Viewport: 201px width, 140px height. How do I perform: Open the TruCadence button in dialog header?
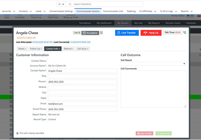(x=90, y=33)
